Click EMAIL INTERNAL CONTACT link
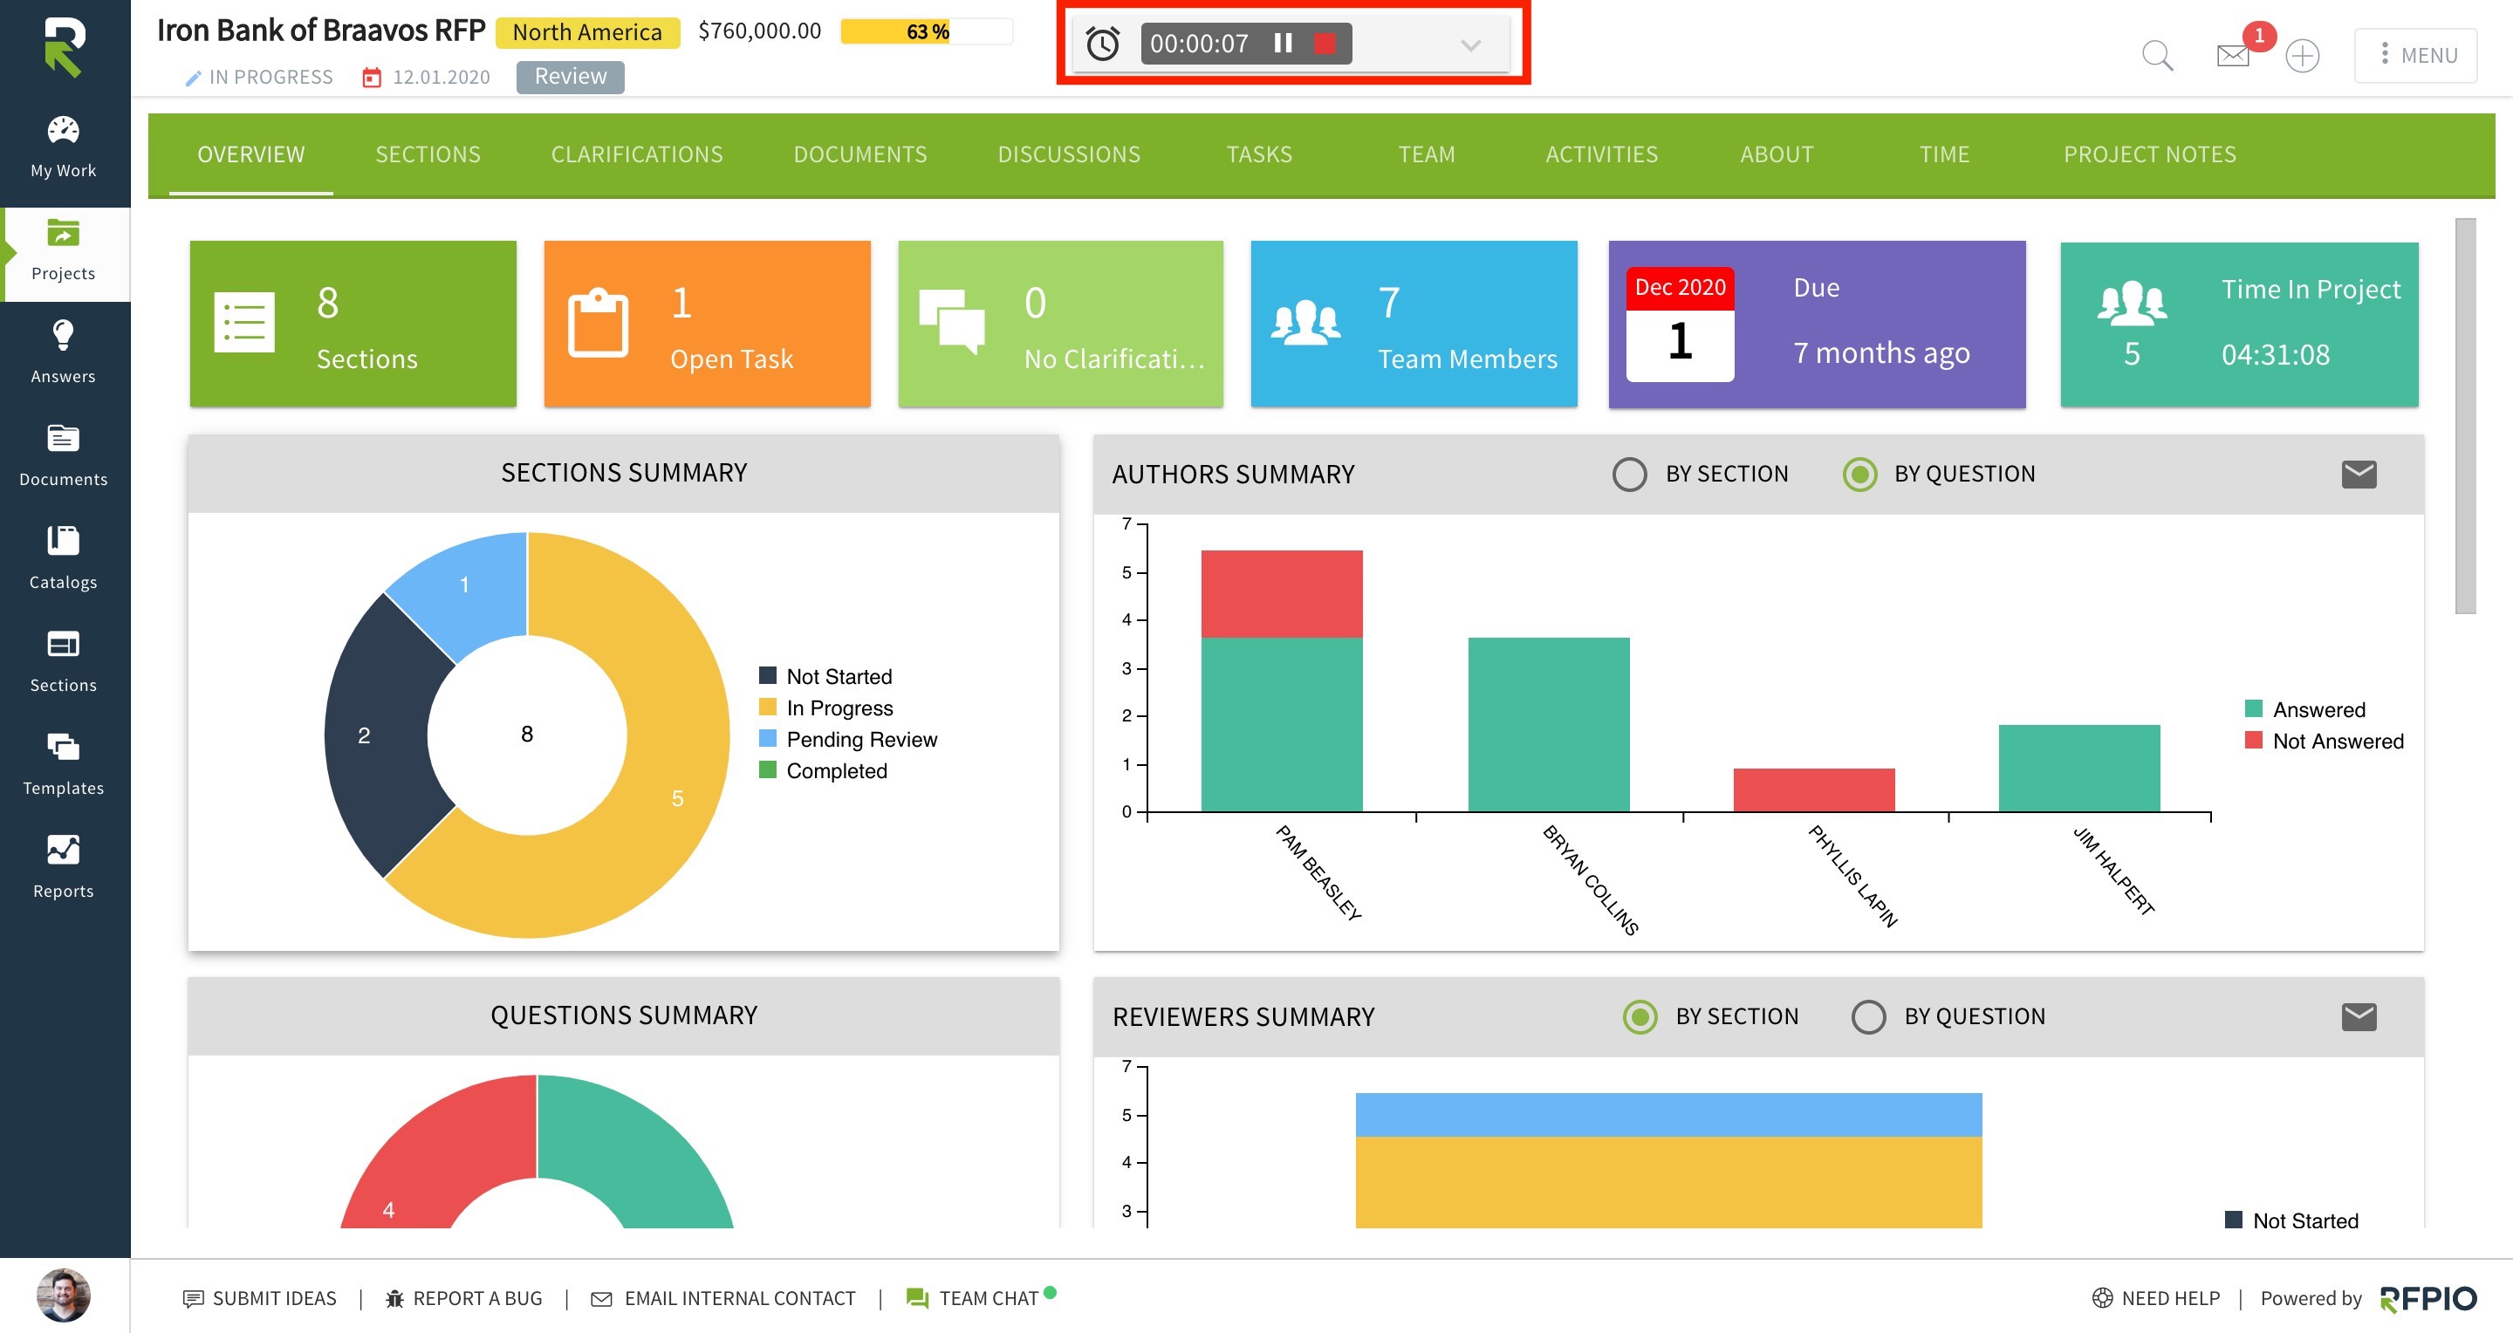Image resolution: width=2513 pixels, height=1333 pixels. point(722,1298)
